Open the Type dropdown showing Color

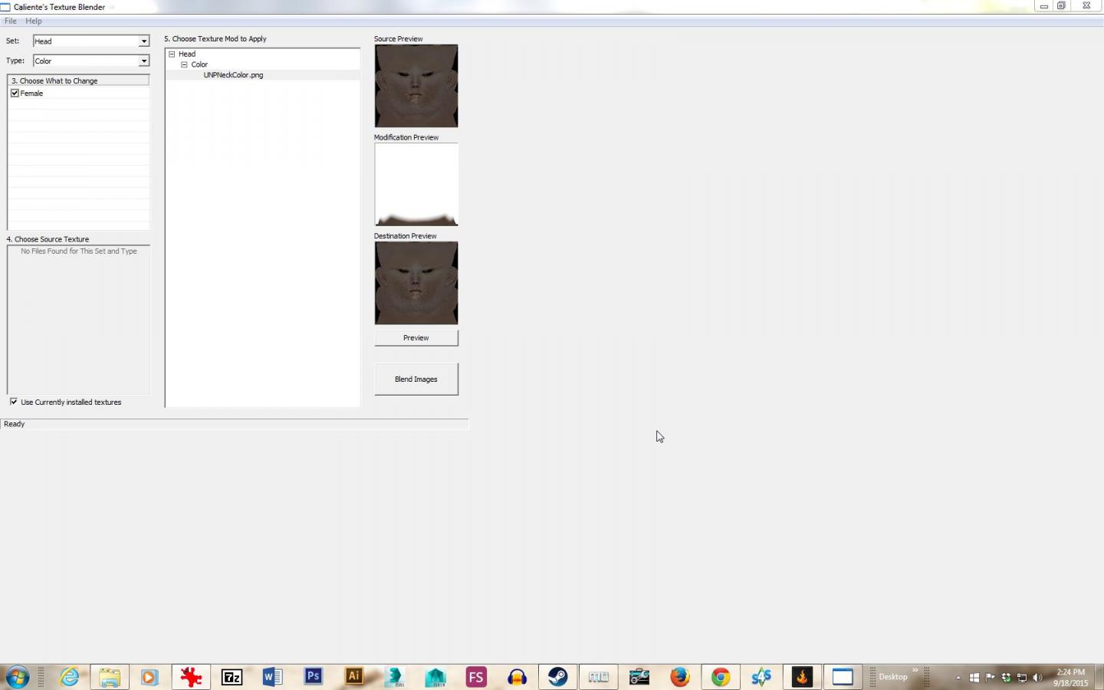point(143,61)
